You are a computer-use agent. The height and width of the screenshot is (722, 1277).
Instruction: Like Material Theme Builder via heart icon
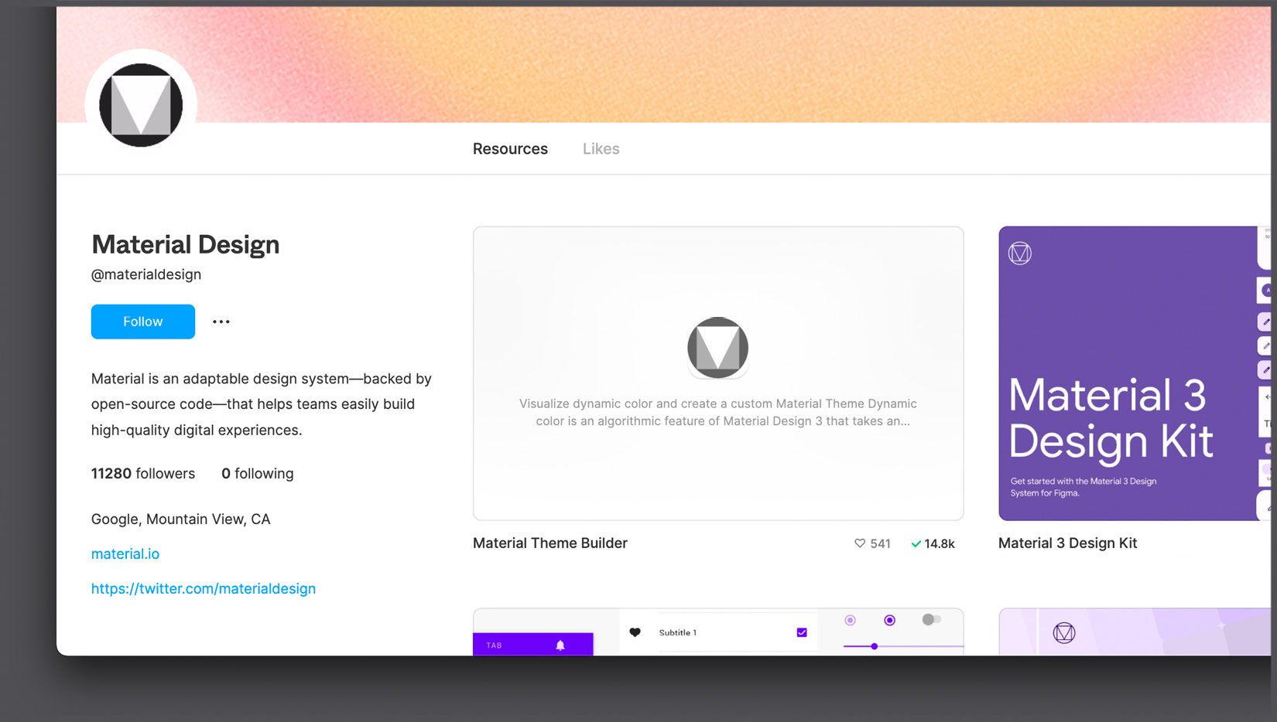coord(860,543)
